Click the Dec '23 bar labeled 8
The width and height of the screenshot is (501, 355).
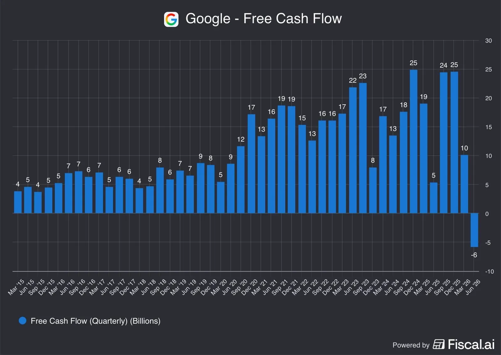[x=373, y=191]
